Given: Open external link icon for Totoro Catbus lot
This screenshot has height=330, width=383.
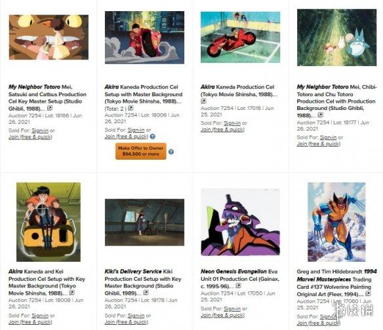Looking at the screenshot, I should (x=50, y=108).
